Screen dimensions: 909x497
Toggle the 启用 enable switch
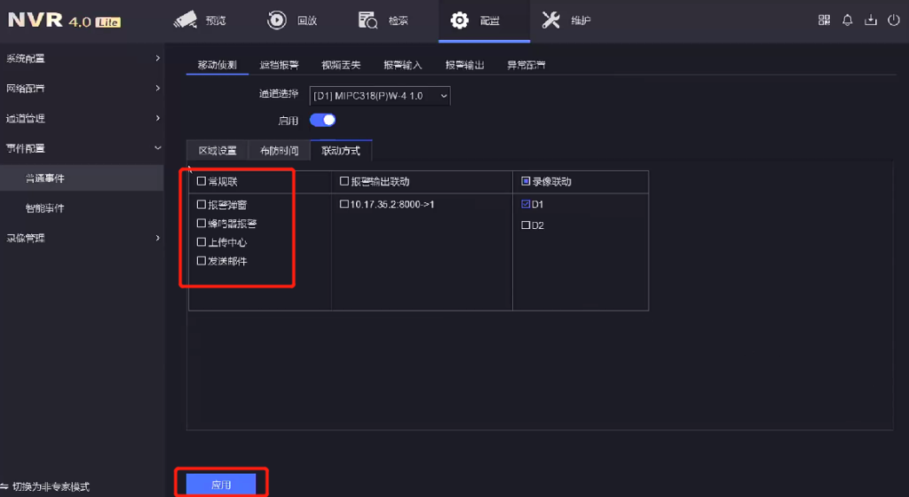coord(322,119)
